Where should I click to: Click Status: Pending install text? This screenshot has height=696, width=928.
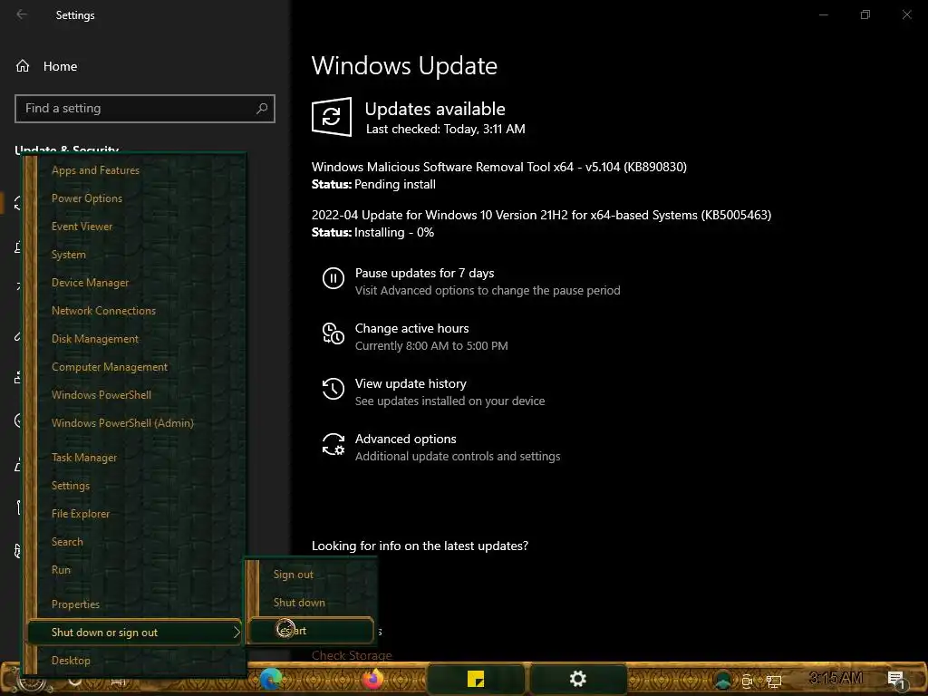click(373, 185)
